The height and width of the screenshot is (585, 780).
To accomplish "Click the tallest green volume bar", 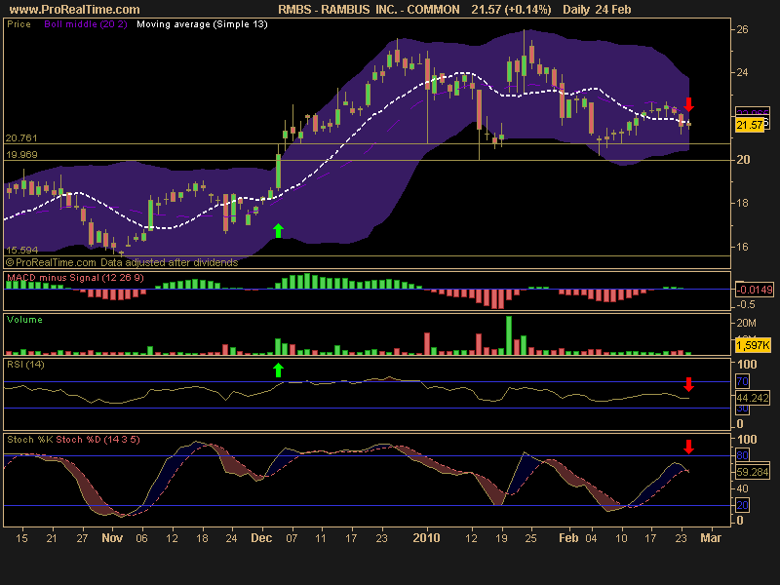I will coord(509,335).
